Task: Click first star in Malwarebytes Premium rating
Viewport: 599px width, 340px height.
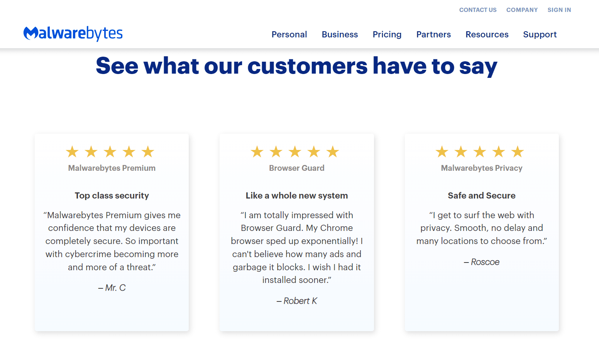Action: 72,152
